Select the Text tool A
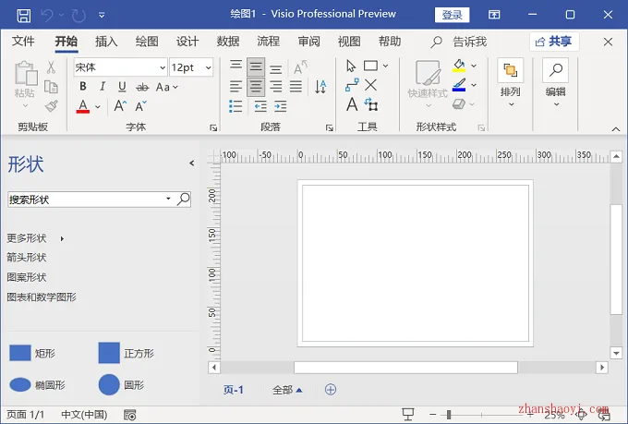Screen dimensions: 628x424 pos(352,105)
